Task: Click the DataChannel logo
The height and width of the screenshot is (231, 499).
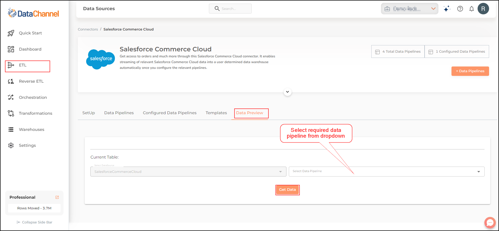Action: coord(33,13)
